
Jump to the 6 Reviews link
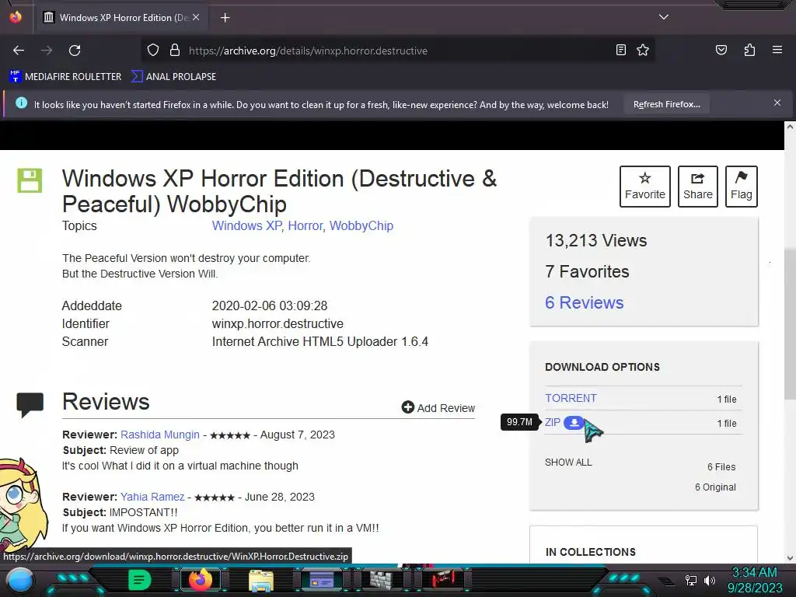[x=584, y=302]
